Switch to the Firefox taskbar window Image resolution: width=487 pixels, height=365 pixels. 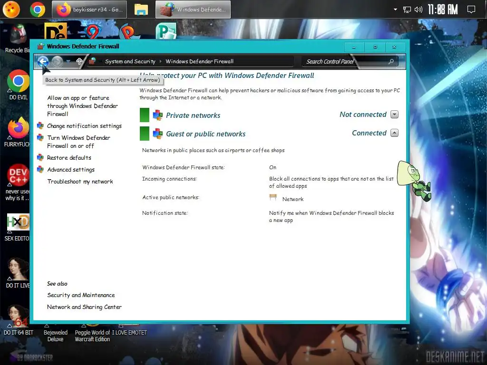tap(89, 10)
